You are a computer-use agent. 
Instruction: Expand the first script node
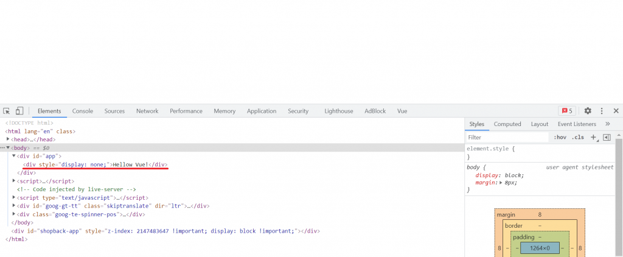coord(14,181)
